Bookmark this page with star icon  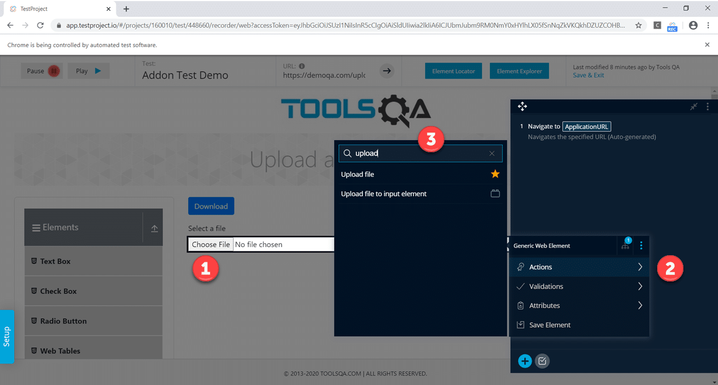pos(638,25)
